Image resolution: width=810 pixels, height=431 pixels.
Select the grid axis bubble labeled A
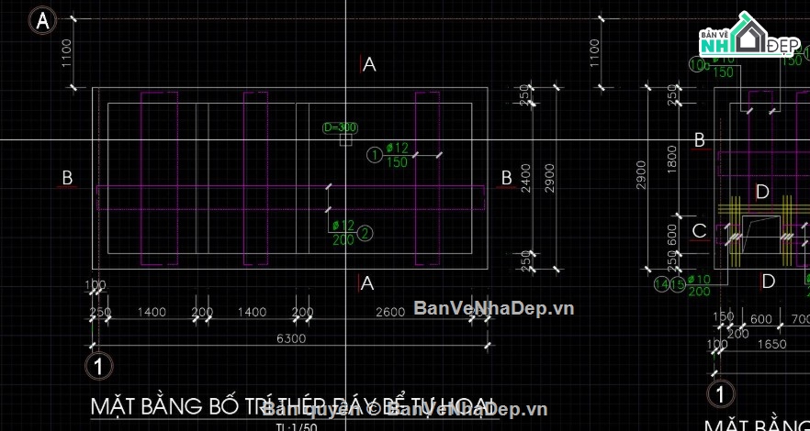[42, 21]
